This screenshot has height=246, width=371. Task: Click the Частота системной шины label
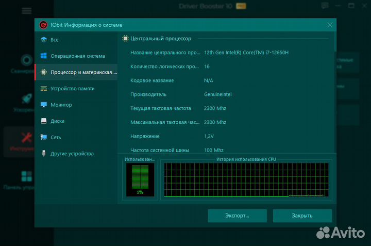(160, 150)
